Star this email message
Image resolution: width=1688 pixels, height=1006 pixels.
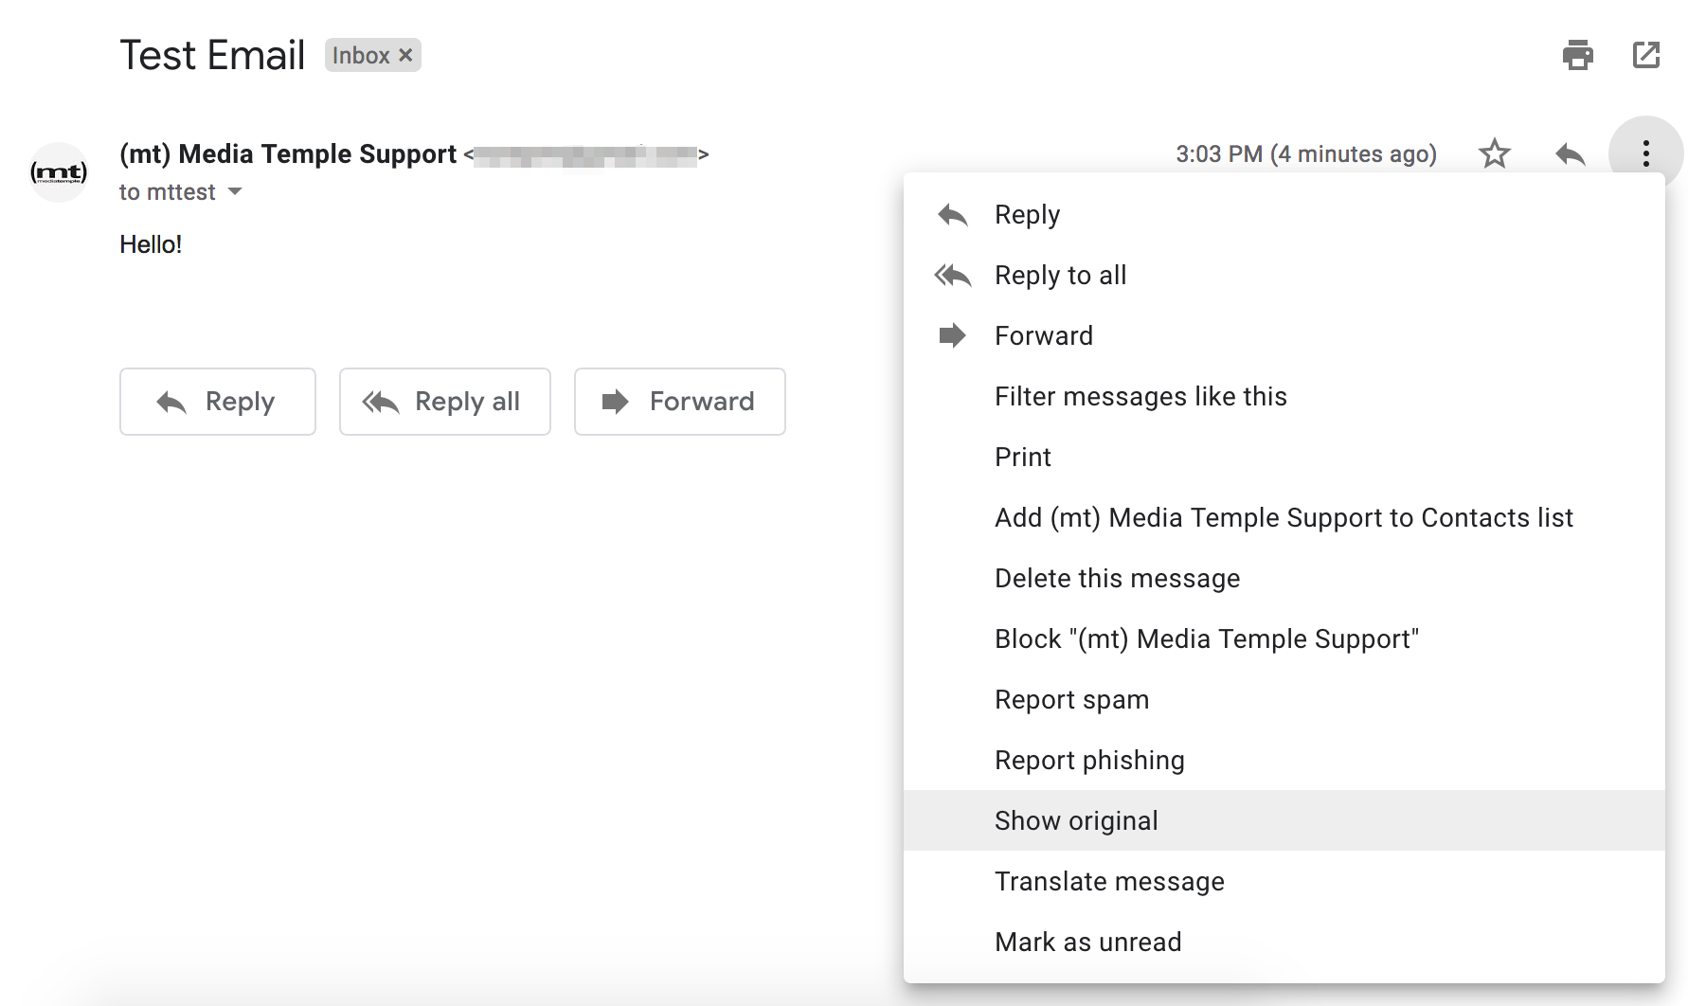click(1494, 153)
